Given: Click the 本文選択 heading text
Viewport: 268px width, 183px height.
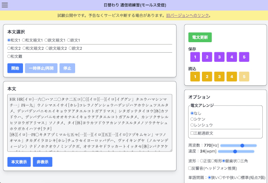Looking at the screenshot, I should (16, 32).
